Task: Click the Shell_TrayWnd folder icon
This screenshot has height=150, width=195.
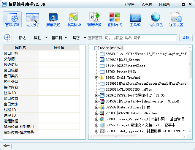Action: [x=102, y=78]
